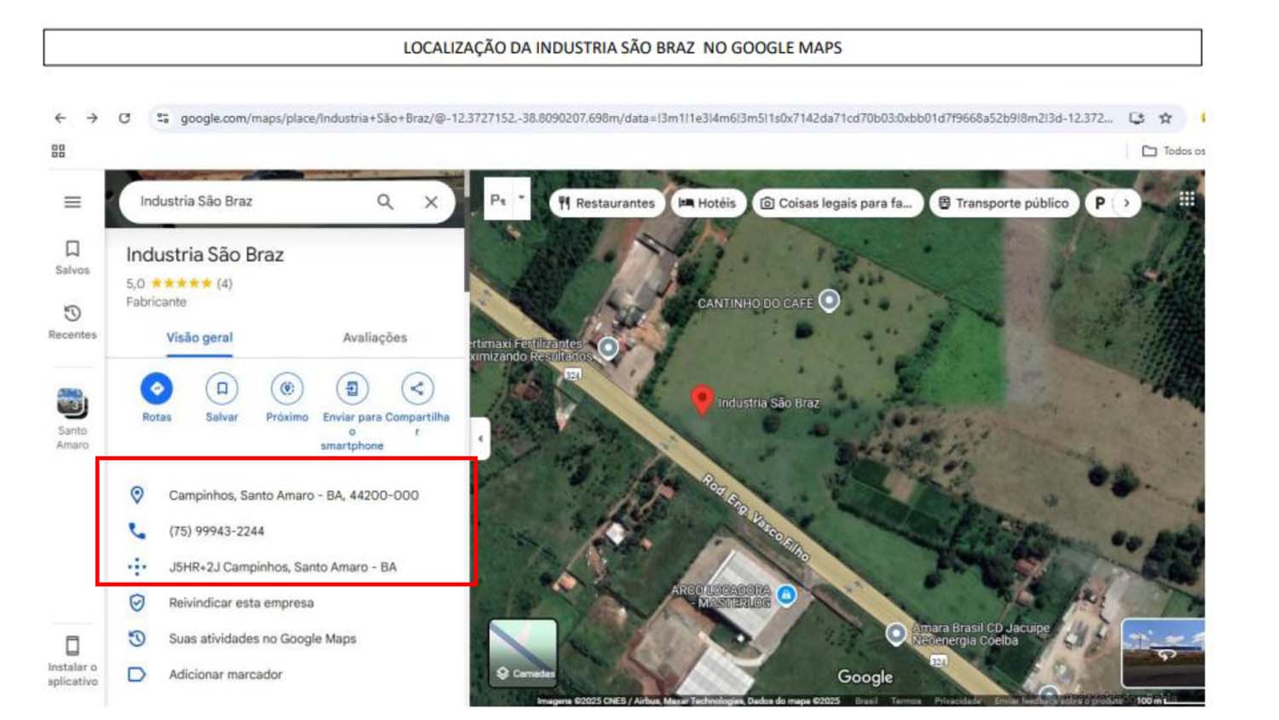This screenshot has width=1279, height=720.
Task: Click the Fertimaxi Fertilizantes map marker
Action: click(x=608, y=347)
